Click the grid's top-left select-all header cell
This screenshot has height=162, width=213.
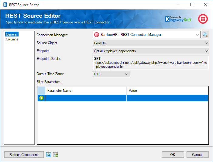tap(41, 91)
